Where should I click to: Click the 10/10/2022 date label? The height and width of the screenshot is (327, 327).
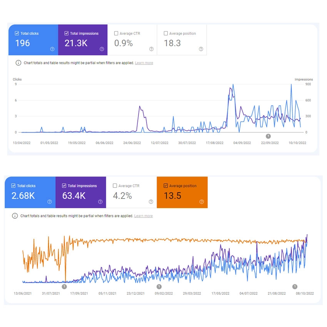[x=297, y=143]
